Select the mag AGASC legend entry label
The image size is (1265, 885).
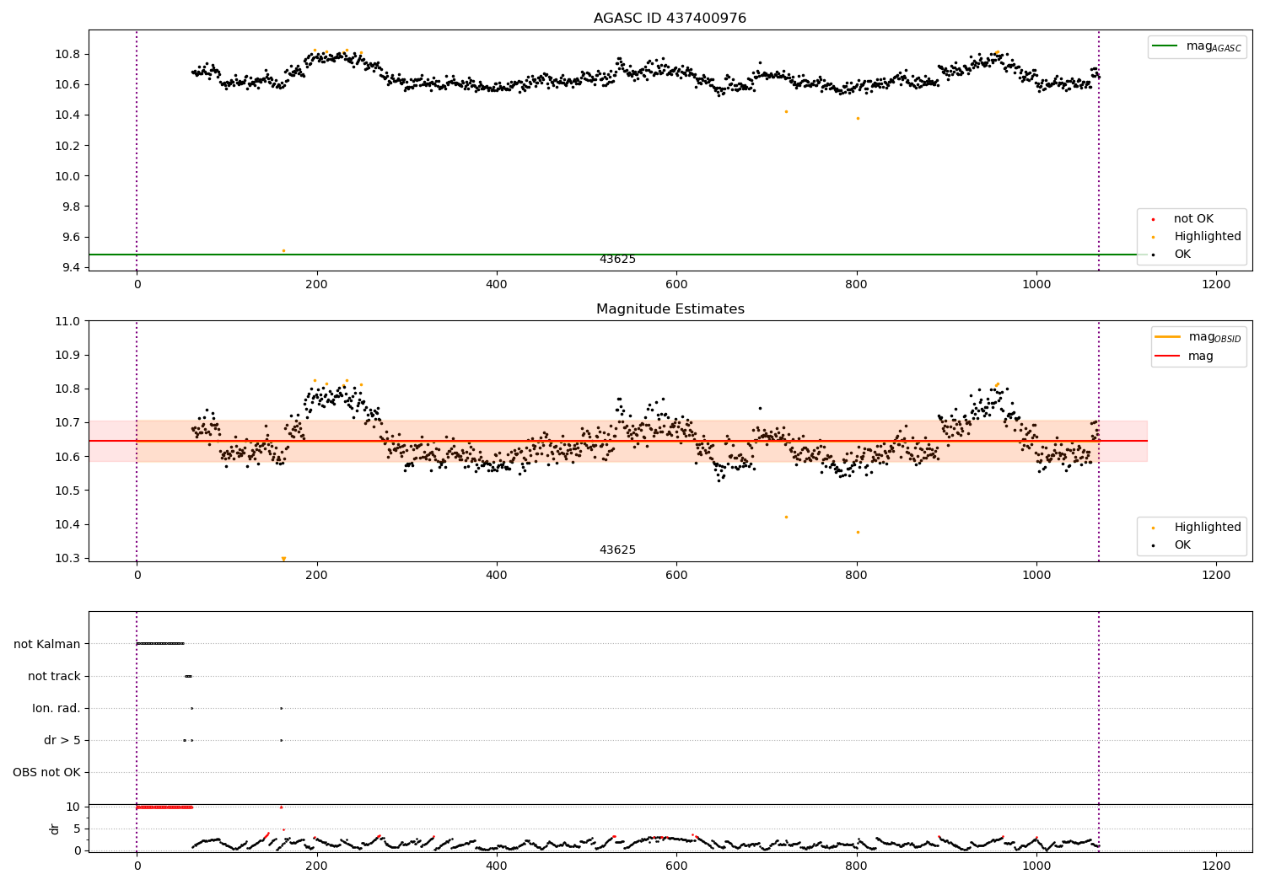1214,46
